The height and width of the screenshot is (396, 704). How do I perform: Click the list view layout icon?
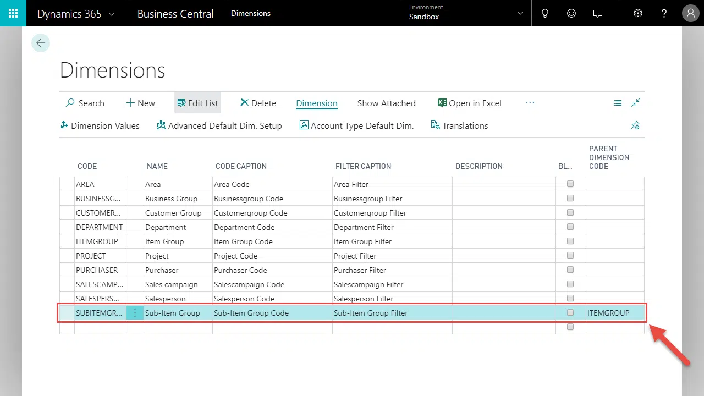pyautogui.click(x=618, y=103)
